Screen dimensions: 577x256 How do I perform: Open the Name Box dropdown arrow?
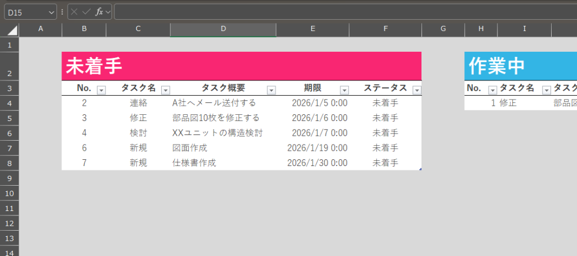(x=51, y=12)
